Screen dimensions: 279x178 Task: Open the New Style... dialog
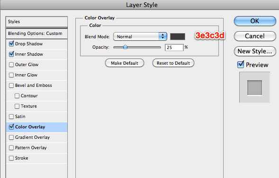pos(255,51)
